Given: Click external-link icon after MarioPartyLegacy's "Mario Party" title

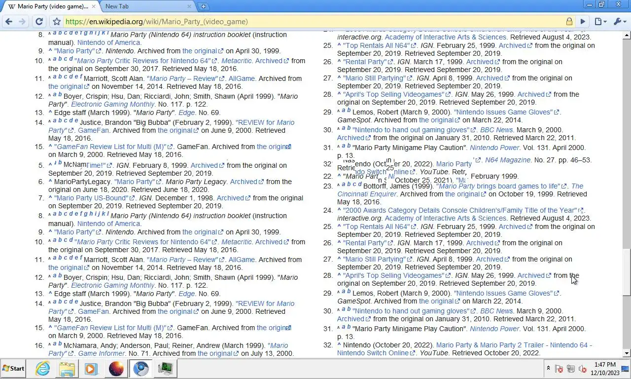Looking at the screenshot, I should point(159,182).
